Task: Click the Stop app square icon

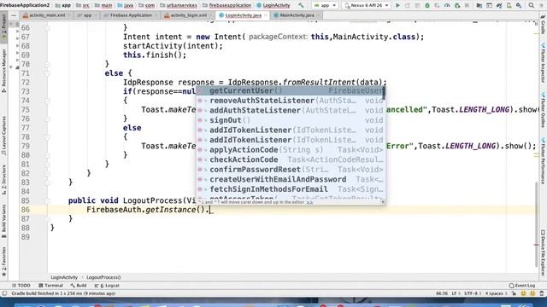Action: pyautogui.click(x=467, y=5)
